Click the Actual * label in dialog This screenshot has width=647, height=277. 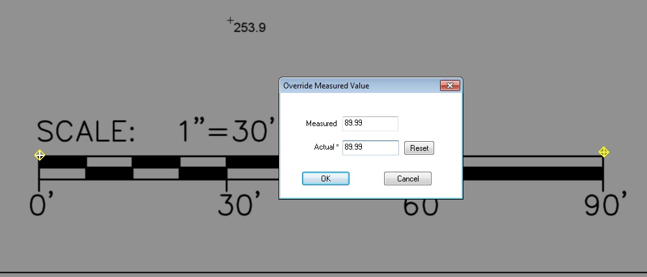click(x=326, y=148)
